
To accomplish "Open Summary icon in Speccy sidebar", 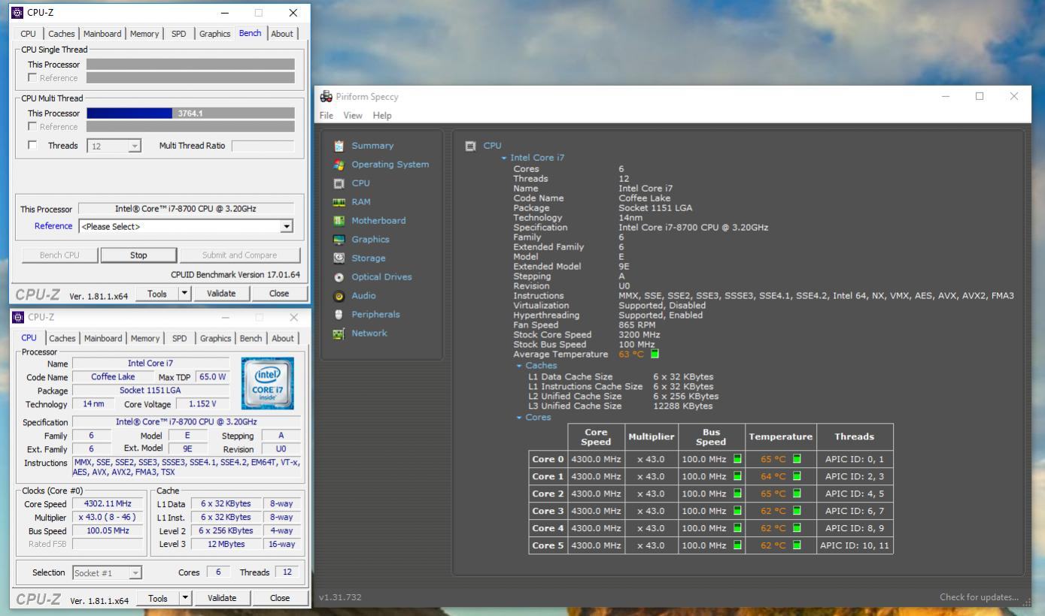I will click(339, 146).
